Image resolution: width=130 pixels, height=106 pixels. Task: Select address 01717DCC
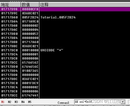click(9, 63)
